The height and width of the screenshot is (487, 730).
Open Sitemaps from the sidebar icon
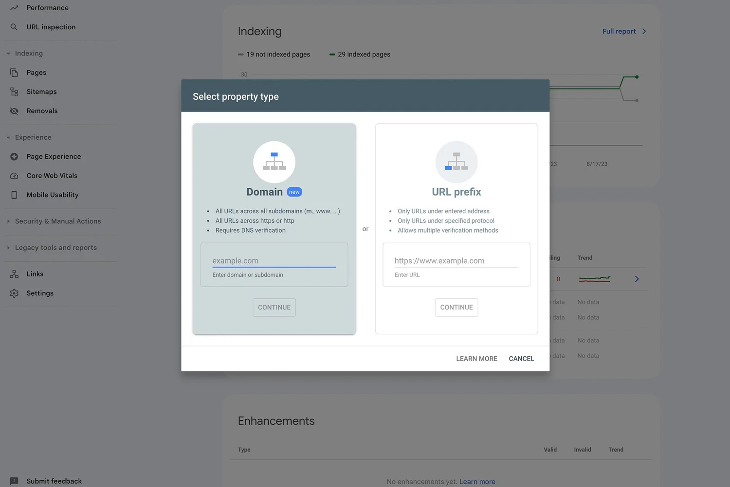click(x=15, y=91)
